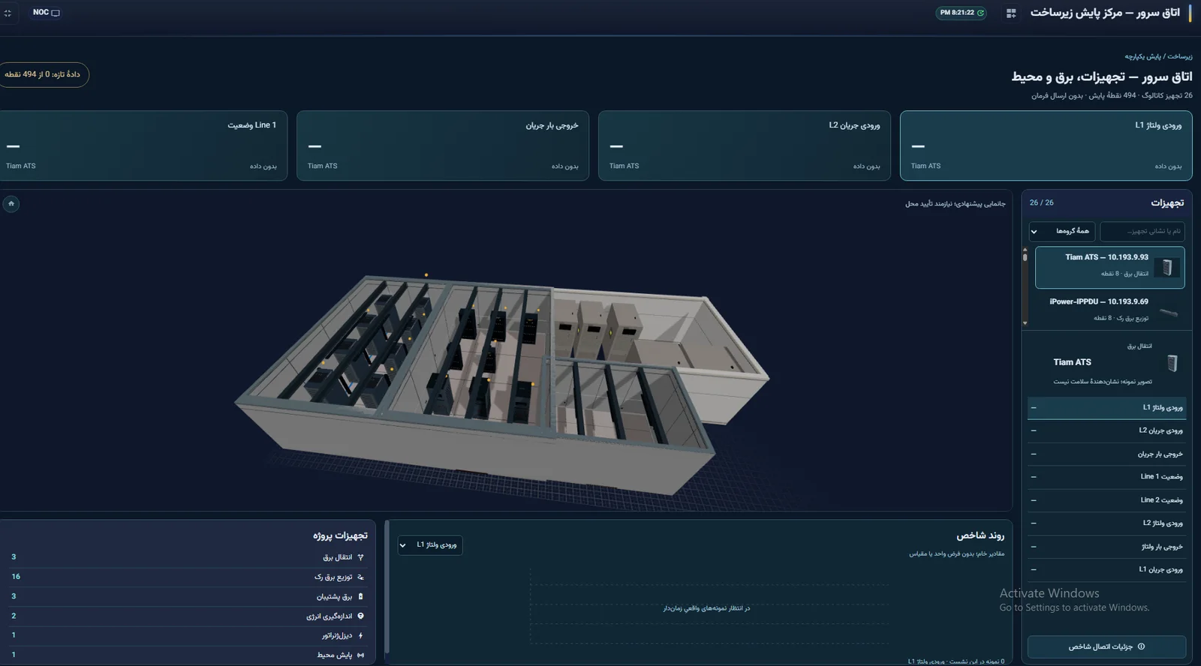Select ورودی ولتاژ L1 in the indicator list
The height and width of the screenshot is (666, 1201).
(x=1106, y=407)
